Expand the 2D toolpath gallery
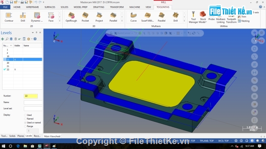This screenshot has height=149, width=266. tap(59, 21)
